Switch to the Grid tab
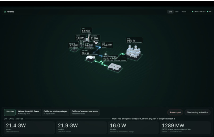 [170, 12]
